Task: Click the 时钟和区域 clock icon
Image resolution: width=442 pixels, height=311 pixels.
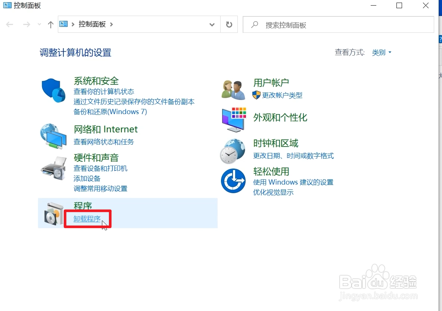Action: tap(233, 151)
